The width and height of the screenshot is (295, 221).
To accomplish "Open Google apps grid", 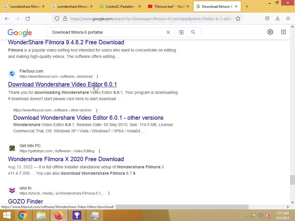I will coord(283,32).
